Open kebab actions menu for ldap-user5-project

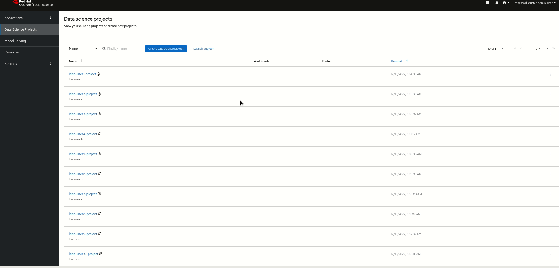coord(550,154)
